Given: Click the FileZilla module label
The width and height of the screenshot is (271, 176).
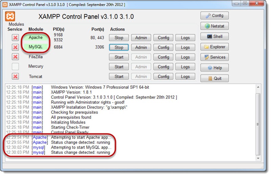Looking at the screenshot, I should [36, 57].
